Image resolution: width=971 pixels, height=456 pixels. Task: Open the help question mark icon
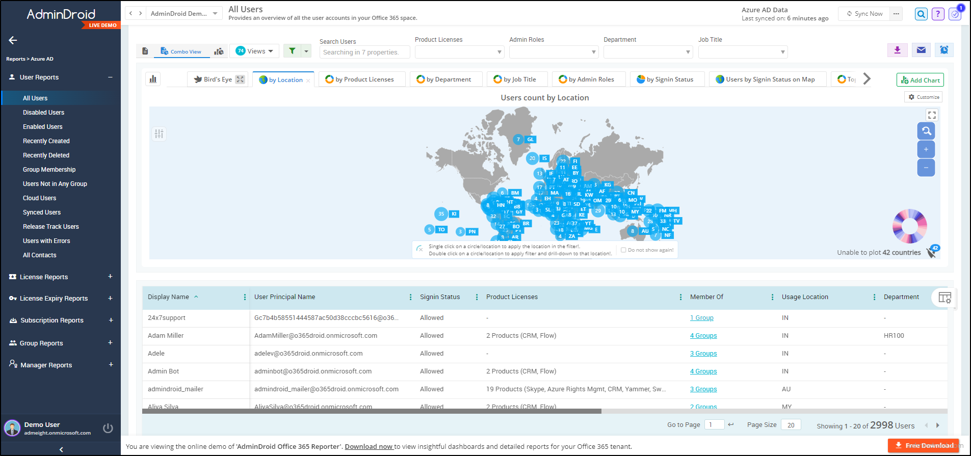click(938, 14)
